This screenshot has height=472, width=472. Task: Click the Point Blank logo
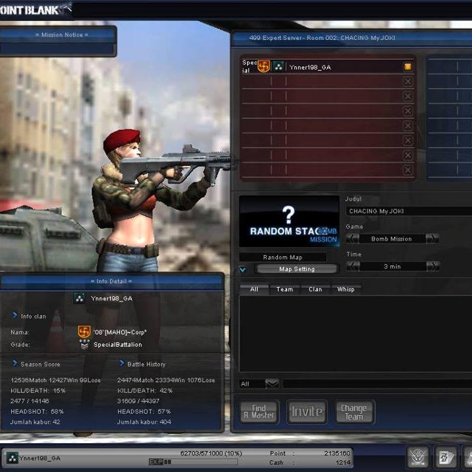(x=35, y=10)
